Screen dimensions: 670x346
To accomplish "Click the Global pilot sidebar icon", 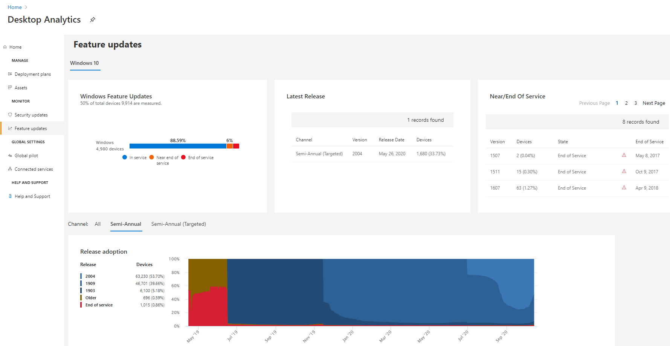I will pyautogui.click(x=10, y=155).
